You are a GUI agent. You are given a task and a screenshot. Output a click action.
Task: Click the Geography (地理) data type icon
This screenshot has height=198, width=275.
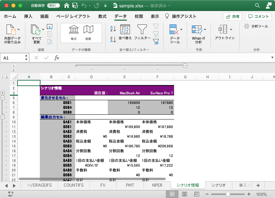coord(88,30)
